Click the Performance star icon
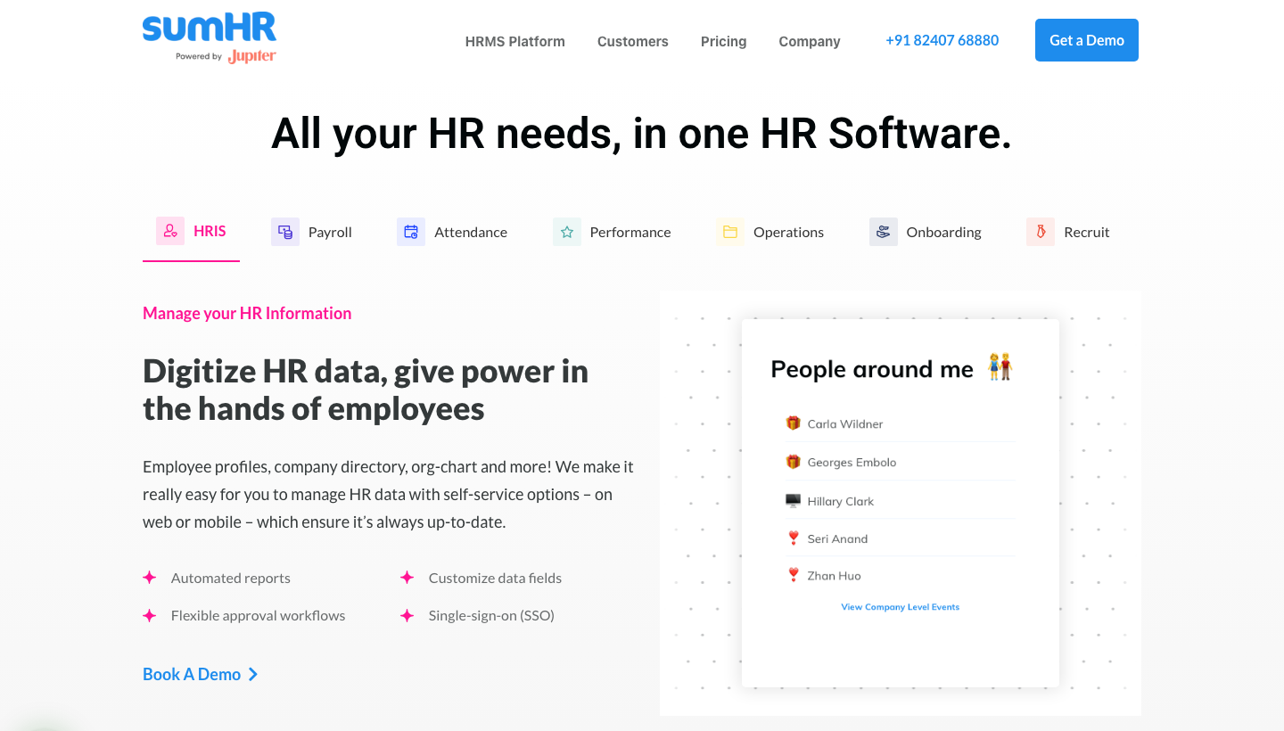This screenshot has height=731, width=1284. click(567, 232)
